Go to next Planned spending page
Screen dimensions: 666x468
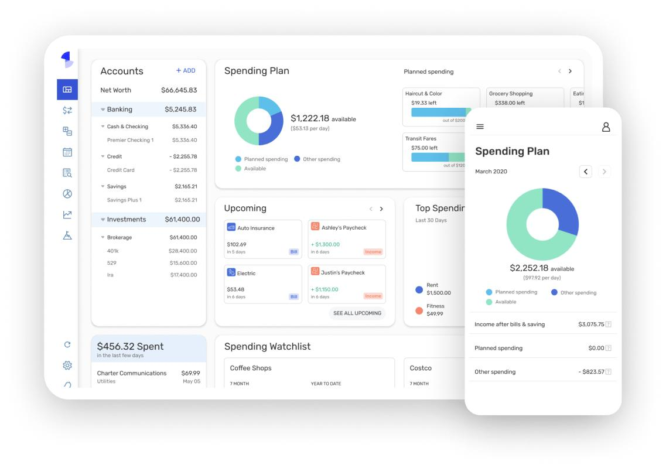(570, 71)
